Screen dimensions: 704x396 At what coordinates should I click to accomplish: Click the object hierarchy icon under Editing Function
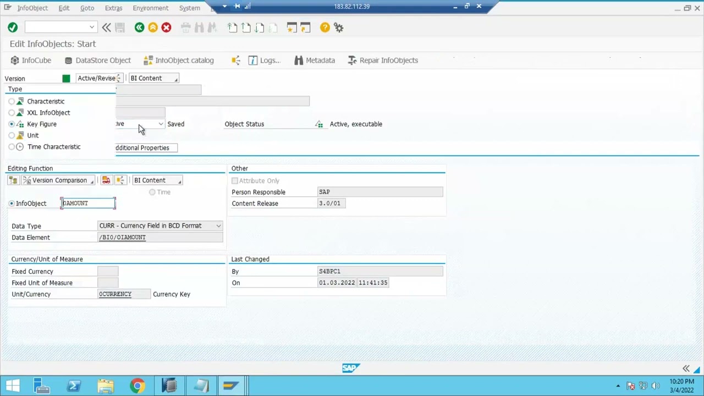click(x=13, y=180)
